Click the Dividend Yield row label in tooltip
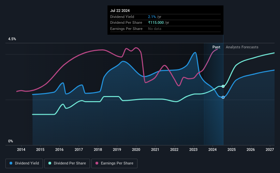This screenshot has height=173, width=280. 122,17
